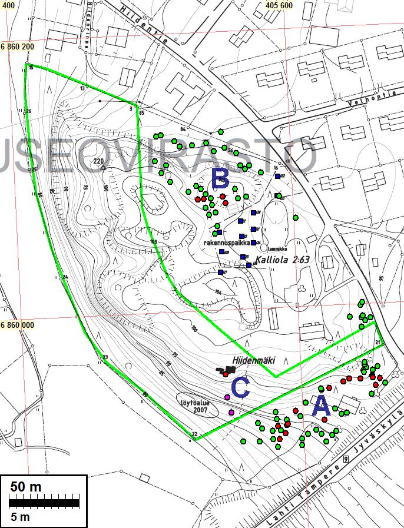
Task: Click the Kalliola 2:63 property label
Action: click(x=283, y=260)
